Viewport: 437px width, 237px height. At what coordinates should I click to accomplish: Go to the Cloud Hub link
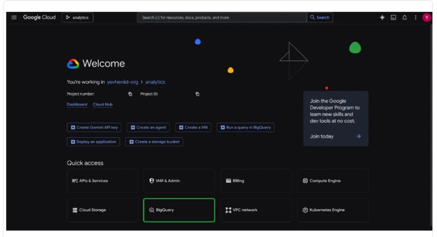click(x=103, y=104)
